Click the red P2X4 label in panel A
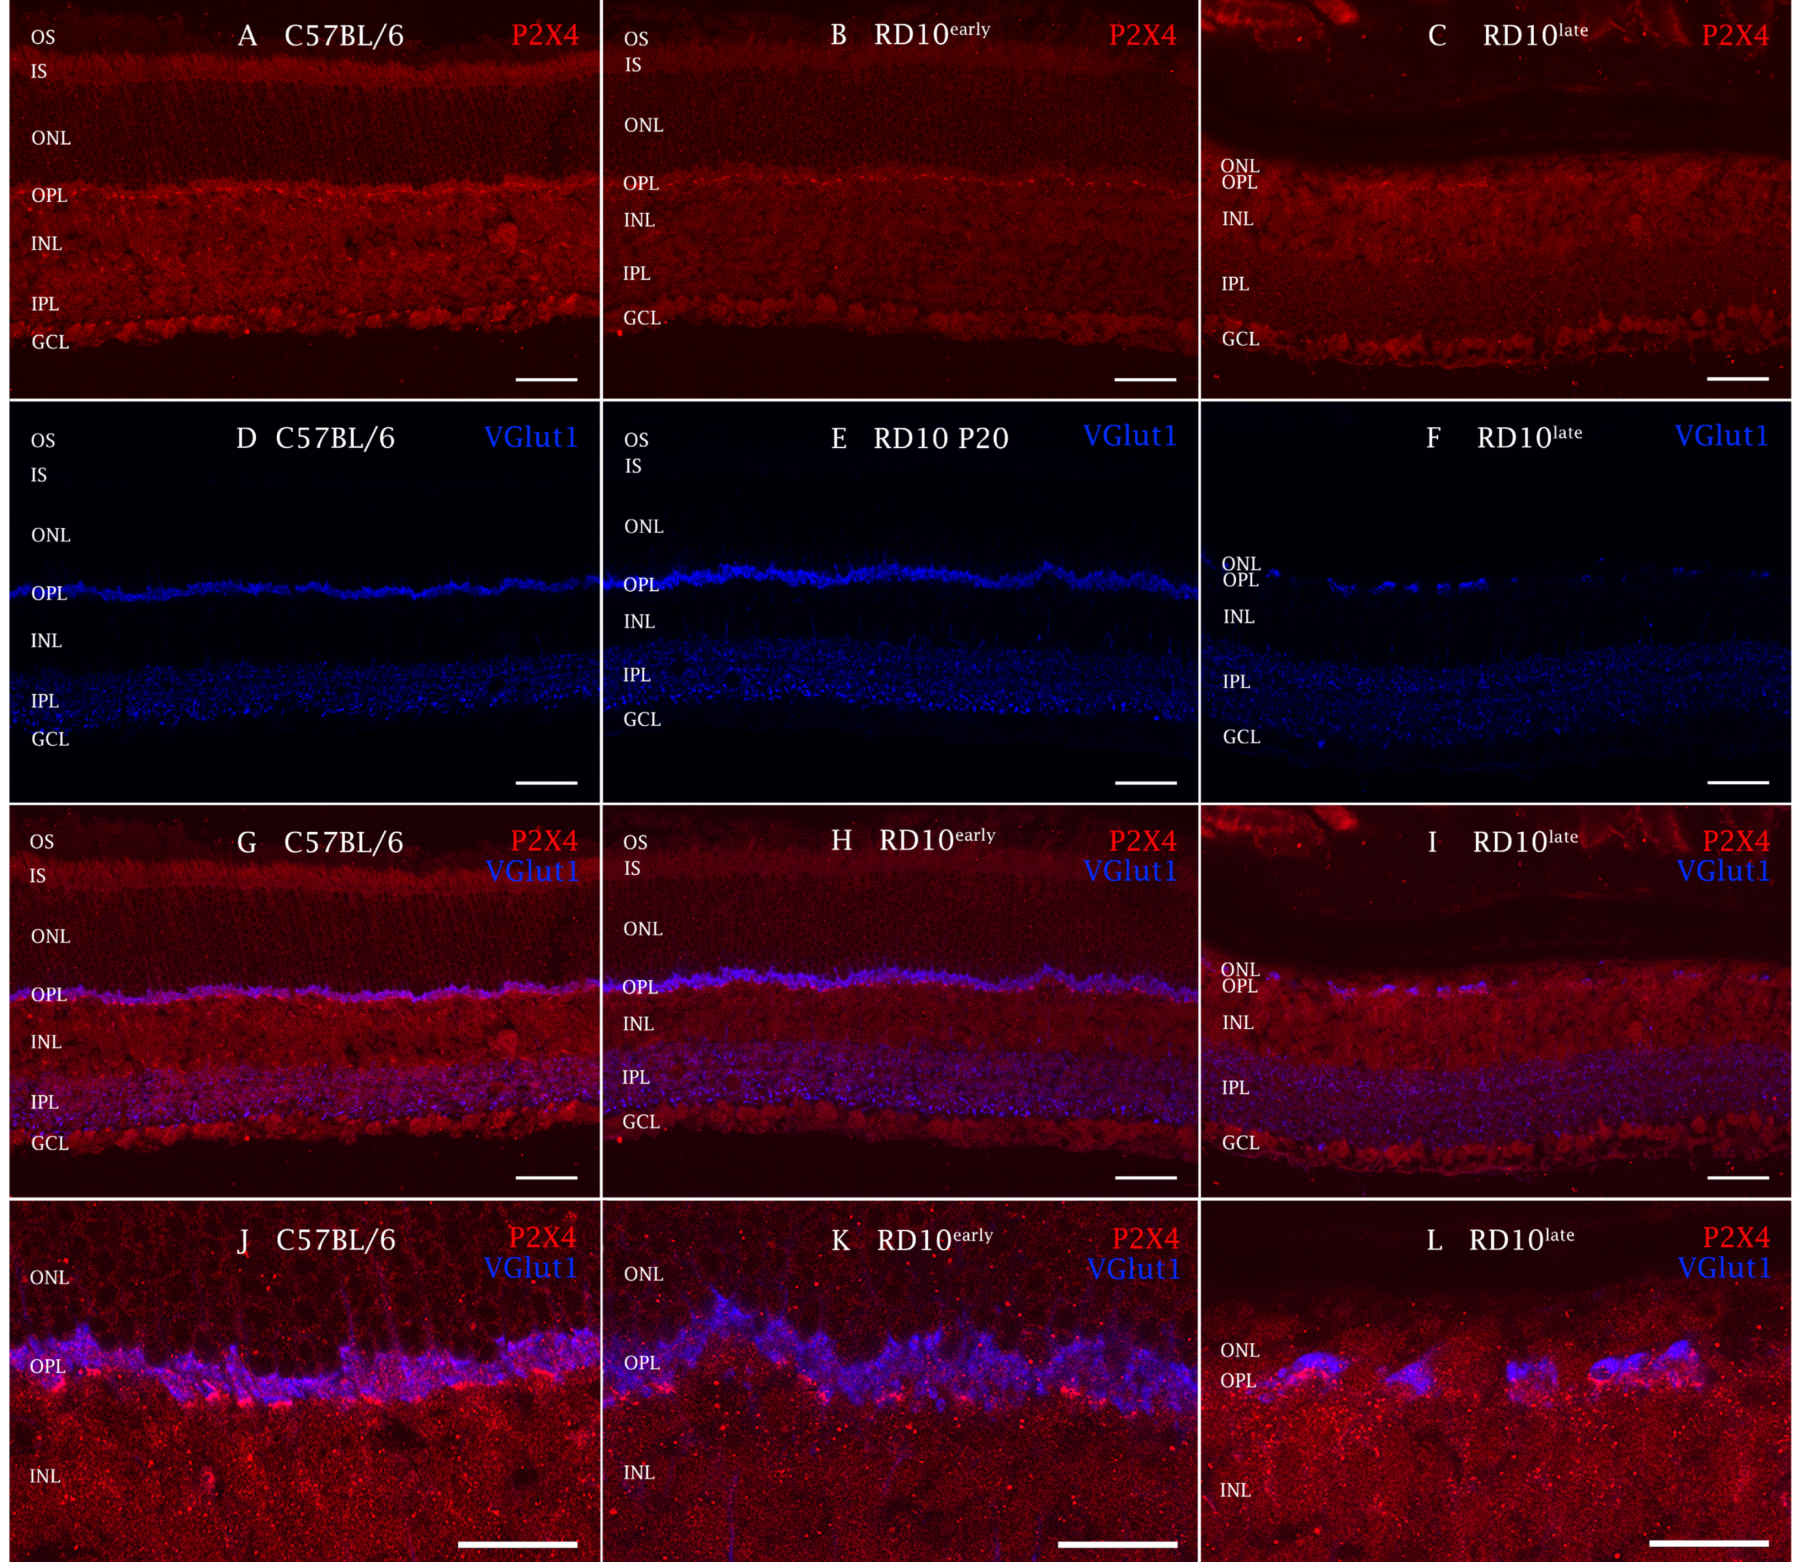The image size is (1806, 1562). (x=545, y=36)
